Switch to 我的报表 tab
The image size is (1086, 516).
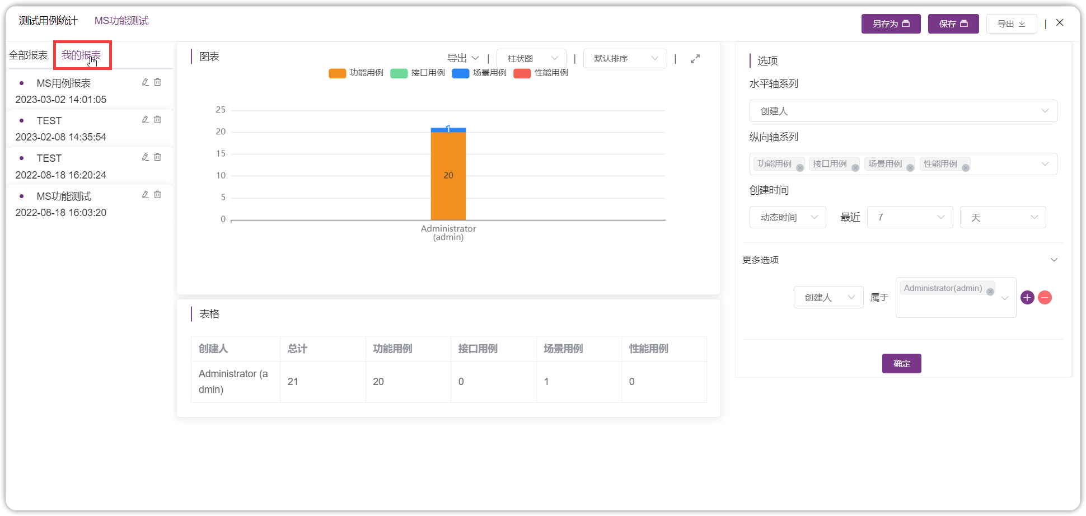pyautogui.click(x=81, y=55)
